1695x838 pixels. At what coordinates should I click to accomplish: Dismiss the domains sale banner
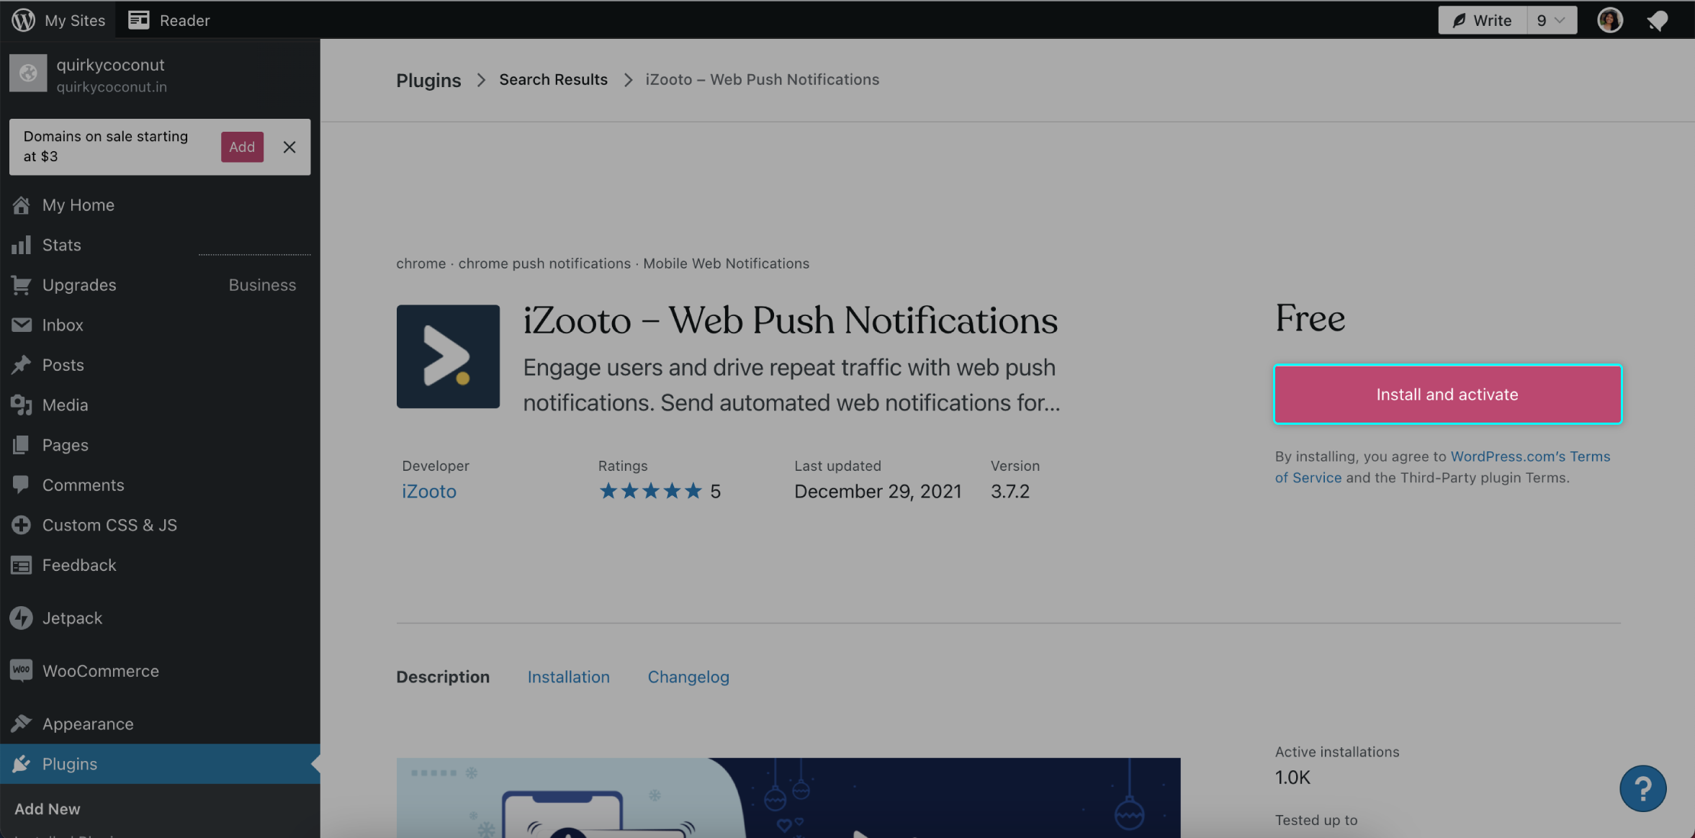coord(289,147)
